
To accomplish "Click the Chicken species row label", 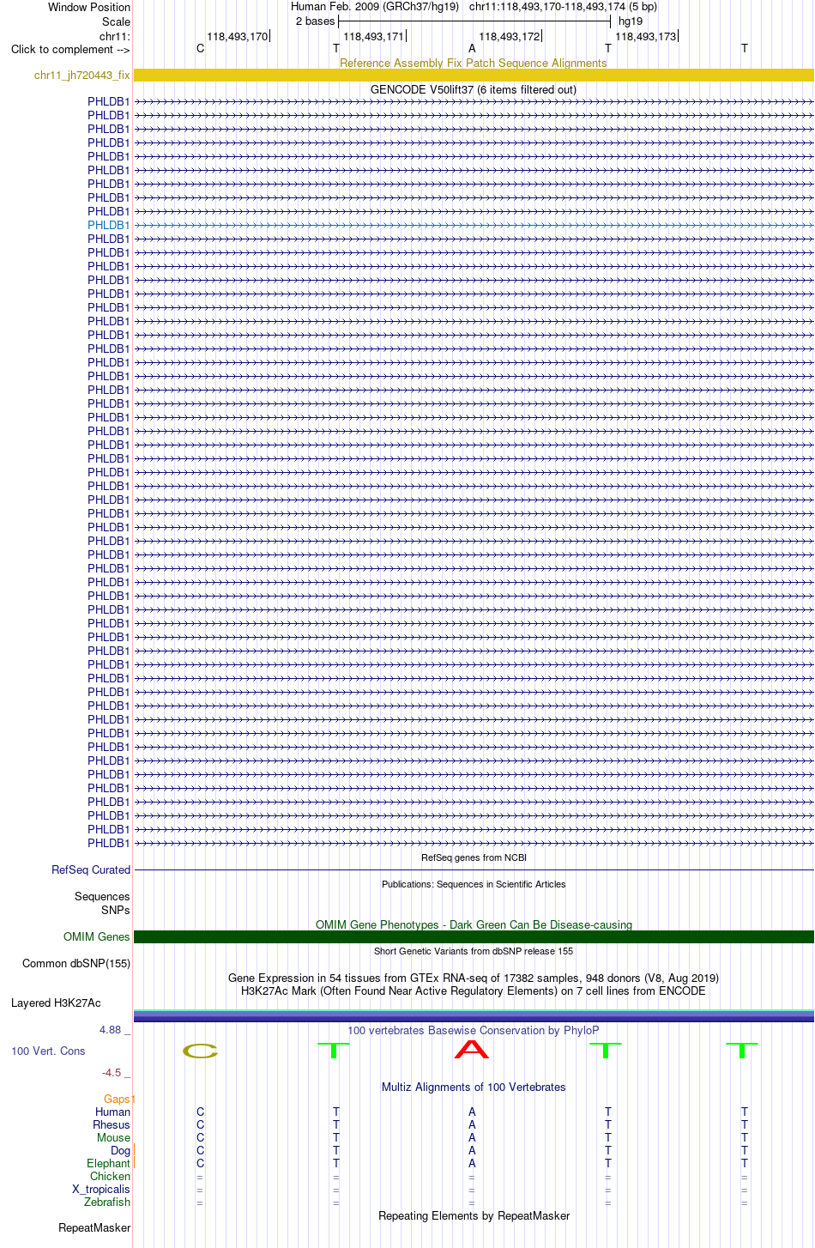I will click(110, 1176).
